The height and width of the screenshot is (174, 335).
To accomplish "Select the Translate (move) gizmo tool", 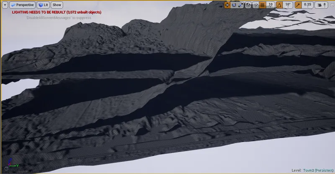I will [227, 5].
